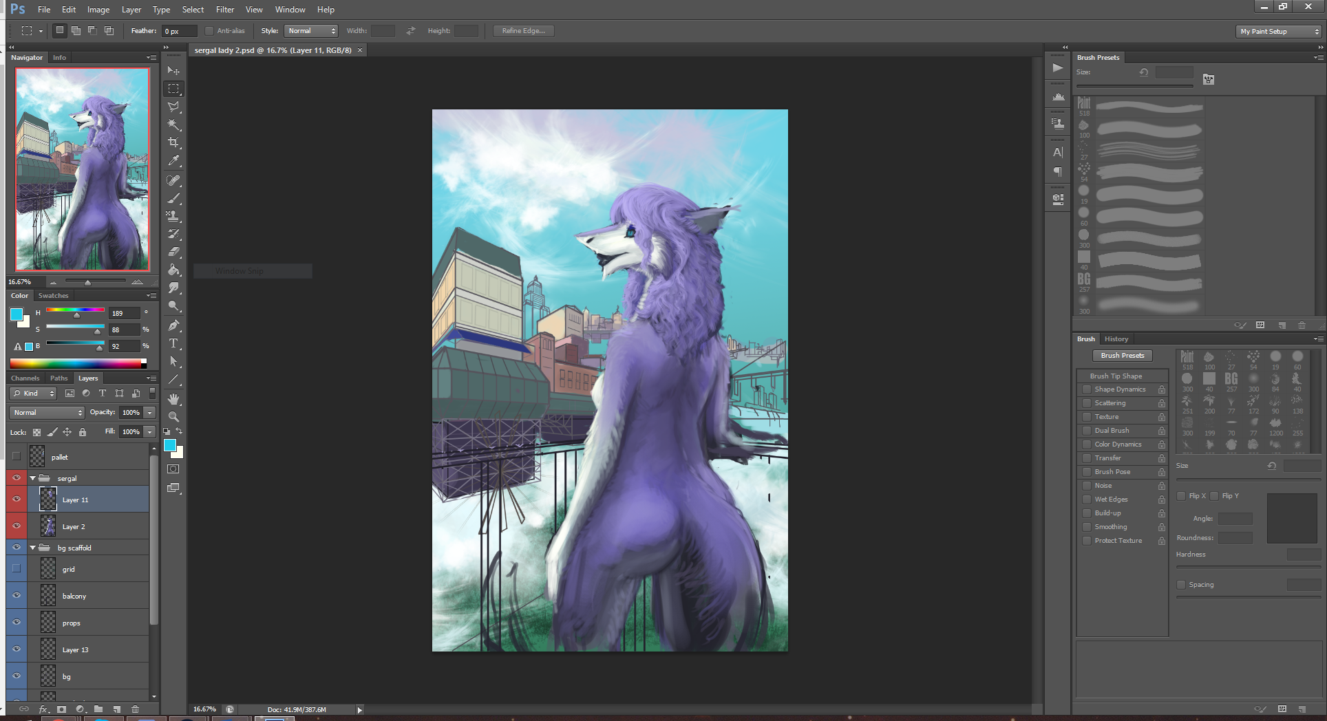Image resolution: width=1327 pixels, height=721 pixels.
Task: Select the Line tool
Action: [173, 379]
